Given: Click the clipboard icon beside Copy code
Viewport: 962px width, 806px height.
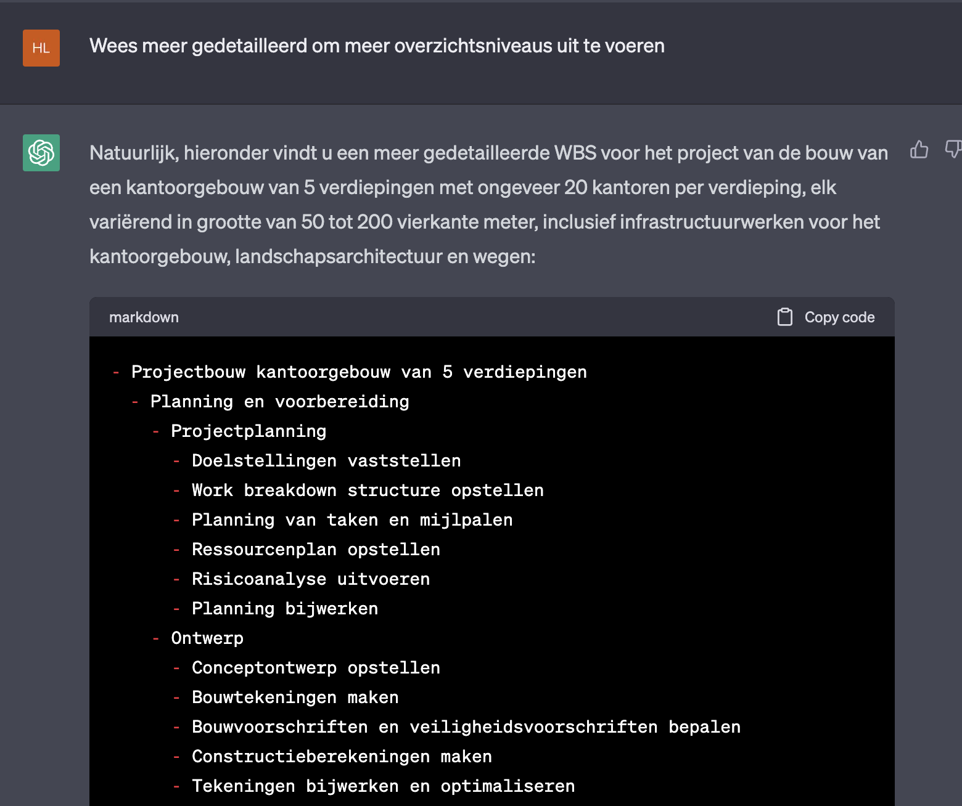Looking at the screenshot, I should pos(784,316).
